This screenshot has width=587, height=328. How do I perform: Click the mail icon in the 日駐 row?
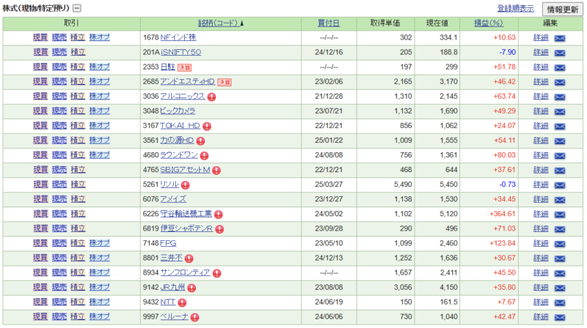[560, 67]
